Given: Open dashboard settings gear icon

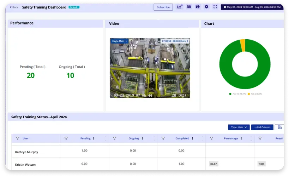Looking at the screenshot, I should [206, 7].
